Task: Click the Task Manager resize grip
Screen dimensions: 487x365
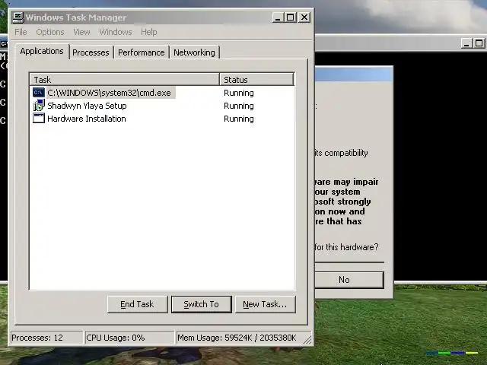Action: [x=307, y=340]
